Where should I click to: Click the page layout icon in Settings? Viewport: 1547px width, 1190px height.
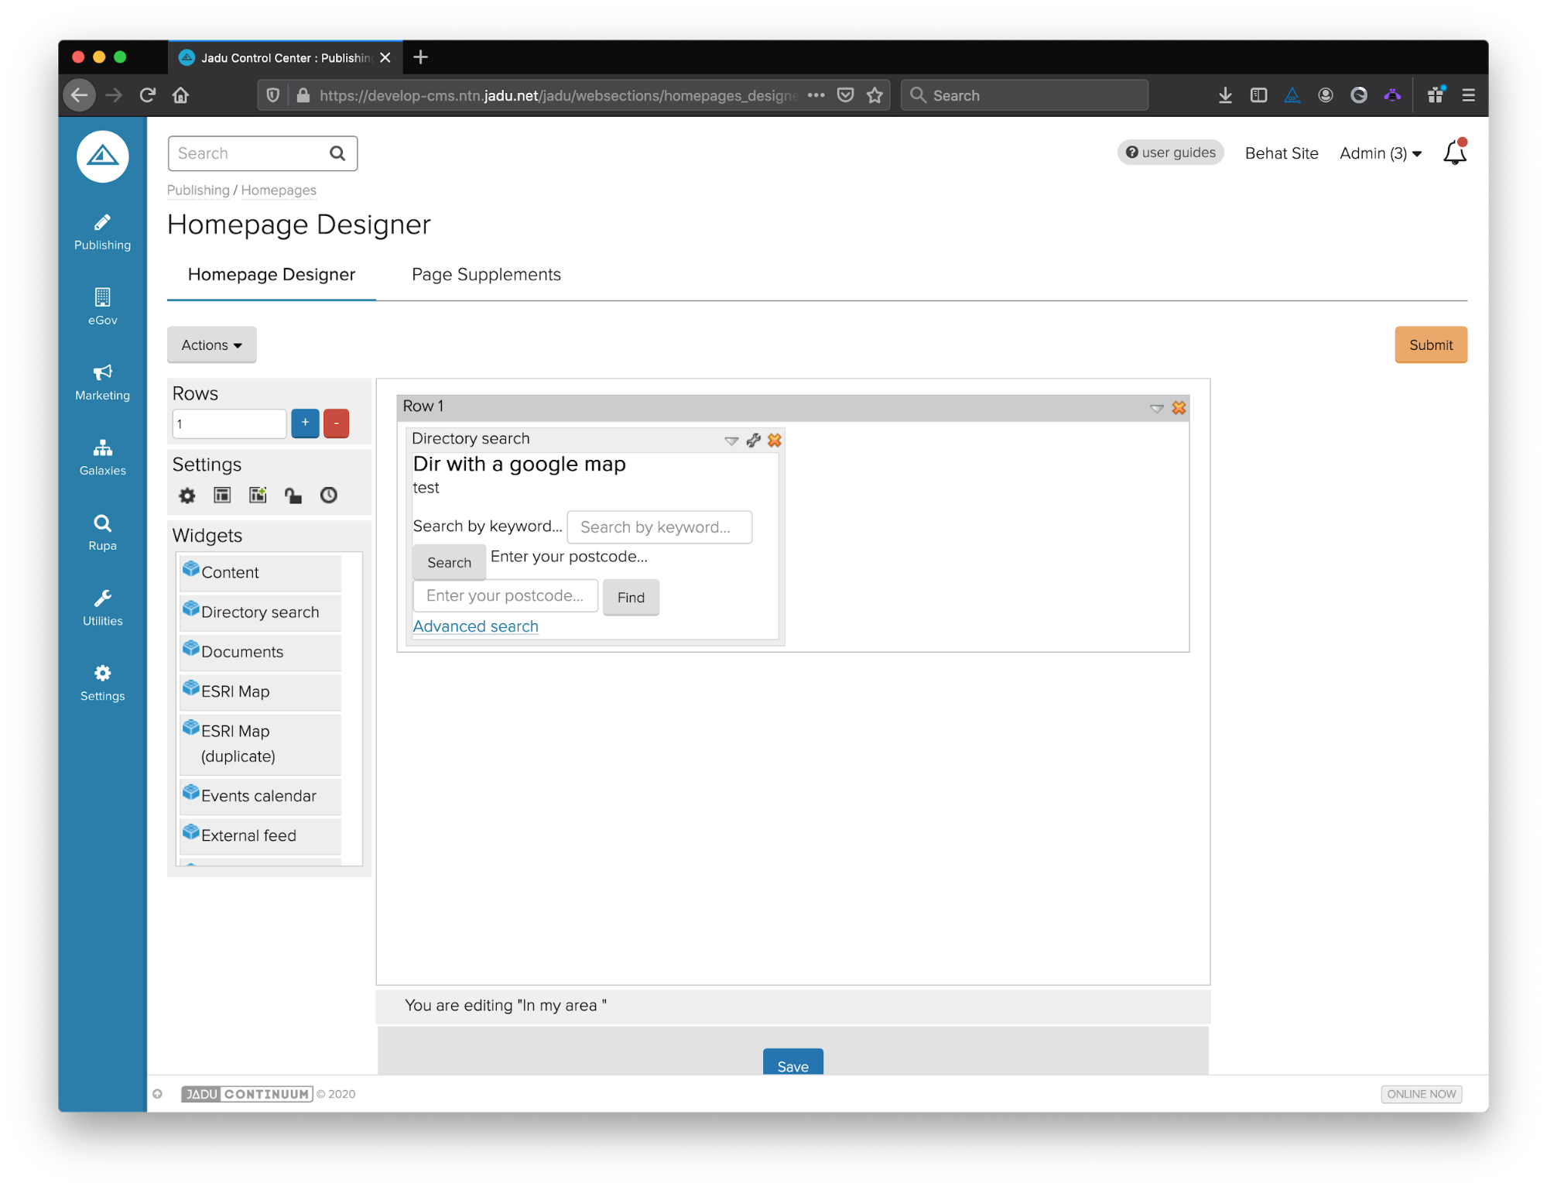click(x=222, y=496)
